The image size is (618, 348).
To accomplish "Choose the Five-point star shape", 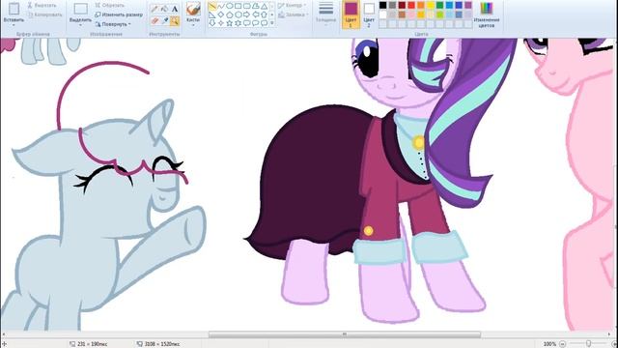I will coord(230,23).
